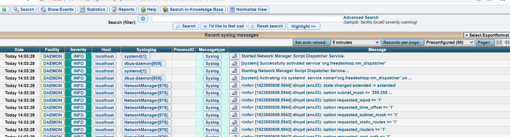Click first systemd[1]: syslogtag
Viewport: 510px width, 137px height.
pos(136,56)
